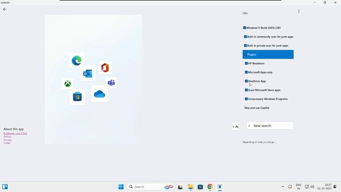The image size is (341, 192).
Task: Click the 'Depending on what you are go...' text
Action: [x=259, y=142]
